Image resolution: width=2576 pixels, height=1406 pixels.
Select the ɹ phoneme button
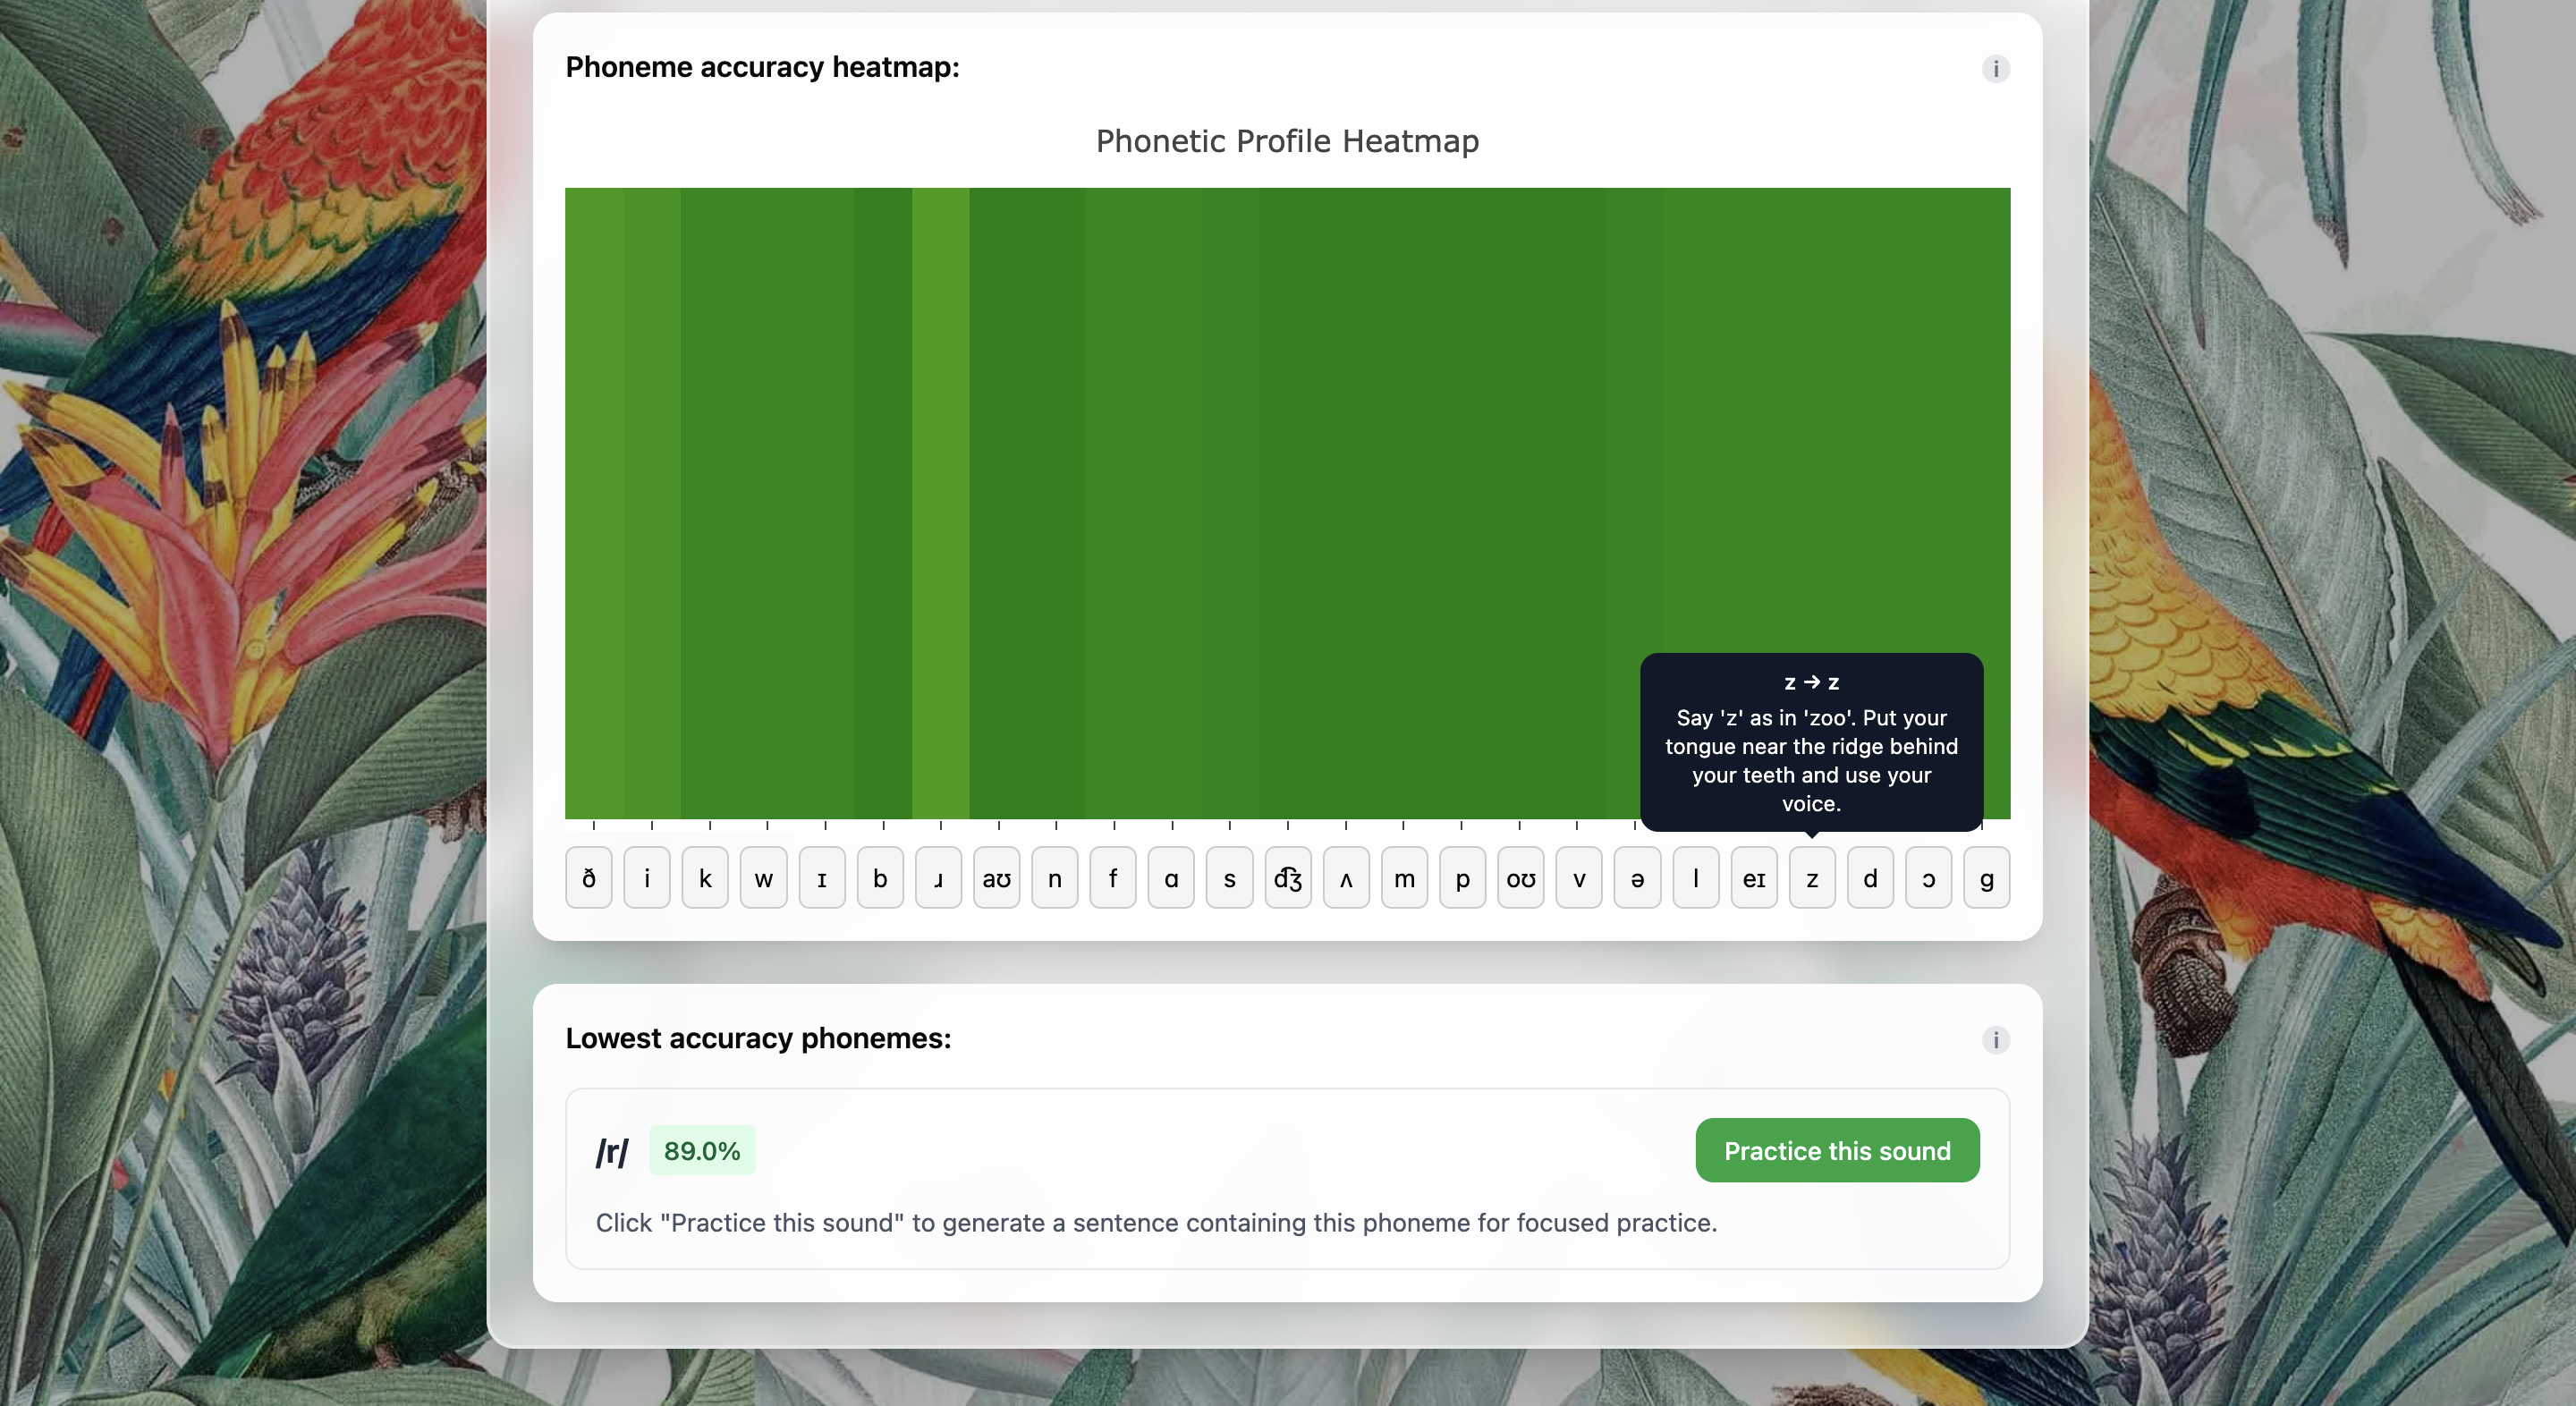coord(938,878)
